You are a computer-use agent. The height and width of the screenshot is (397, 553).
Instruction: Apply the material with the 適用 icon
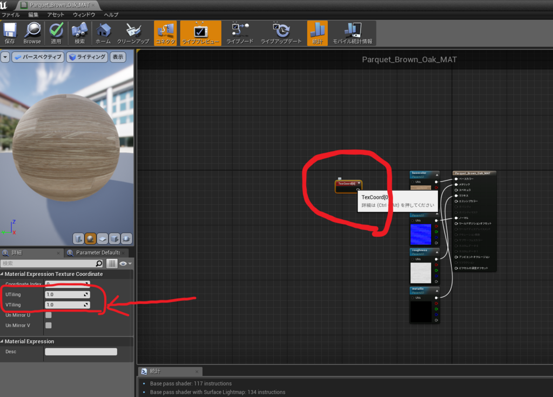pyautogui.click(x=56, y=33)
